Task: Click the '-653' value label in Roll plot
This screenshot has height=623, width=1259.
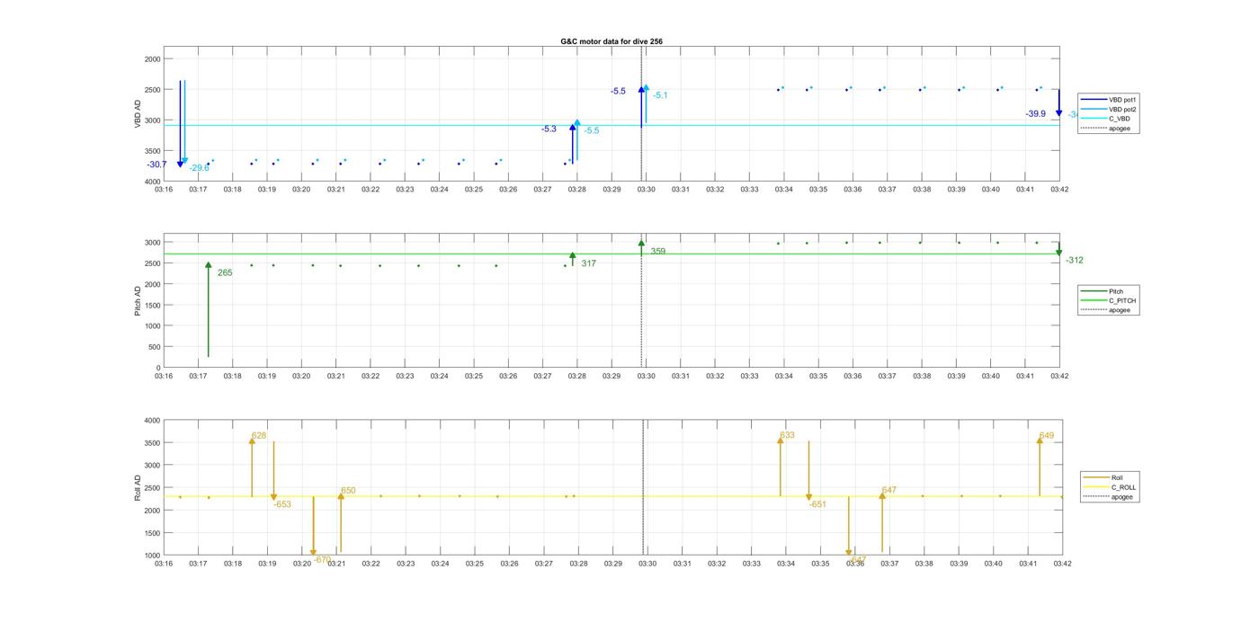Action: click(282, 504)
